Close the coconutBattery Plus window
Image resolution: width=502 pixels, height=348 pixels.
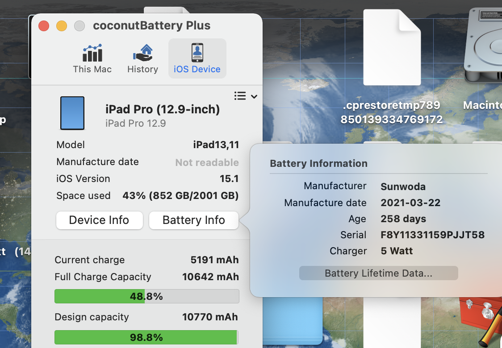click(x=44, y=25)
